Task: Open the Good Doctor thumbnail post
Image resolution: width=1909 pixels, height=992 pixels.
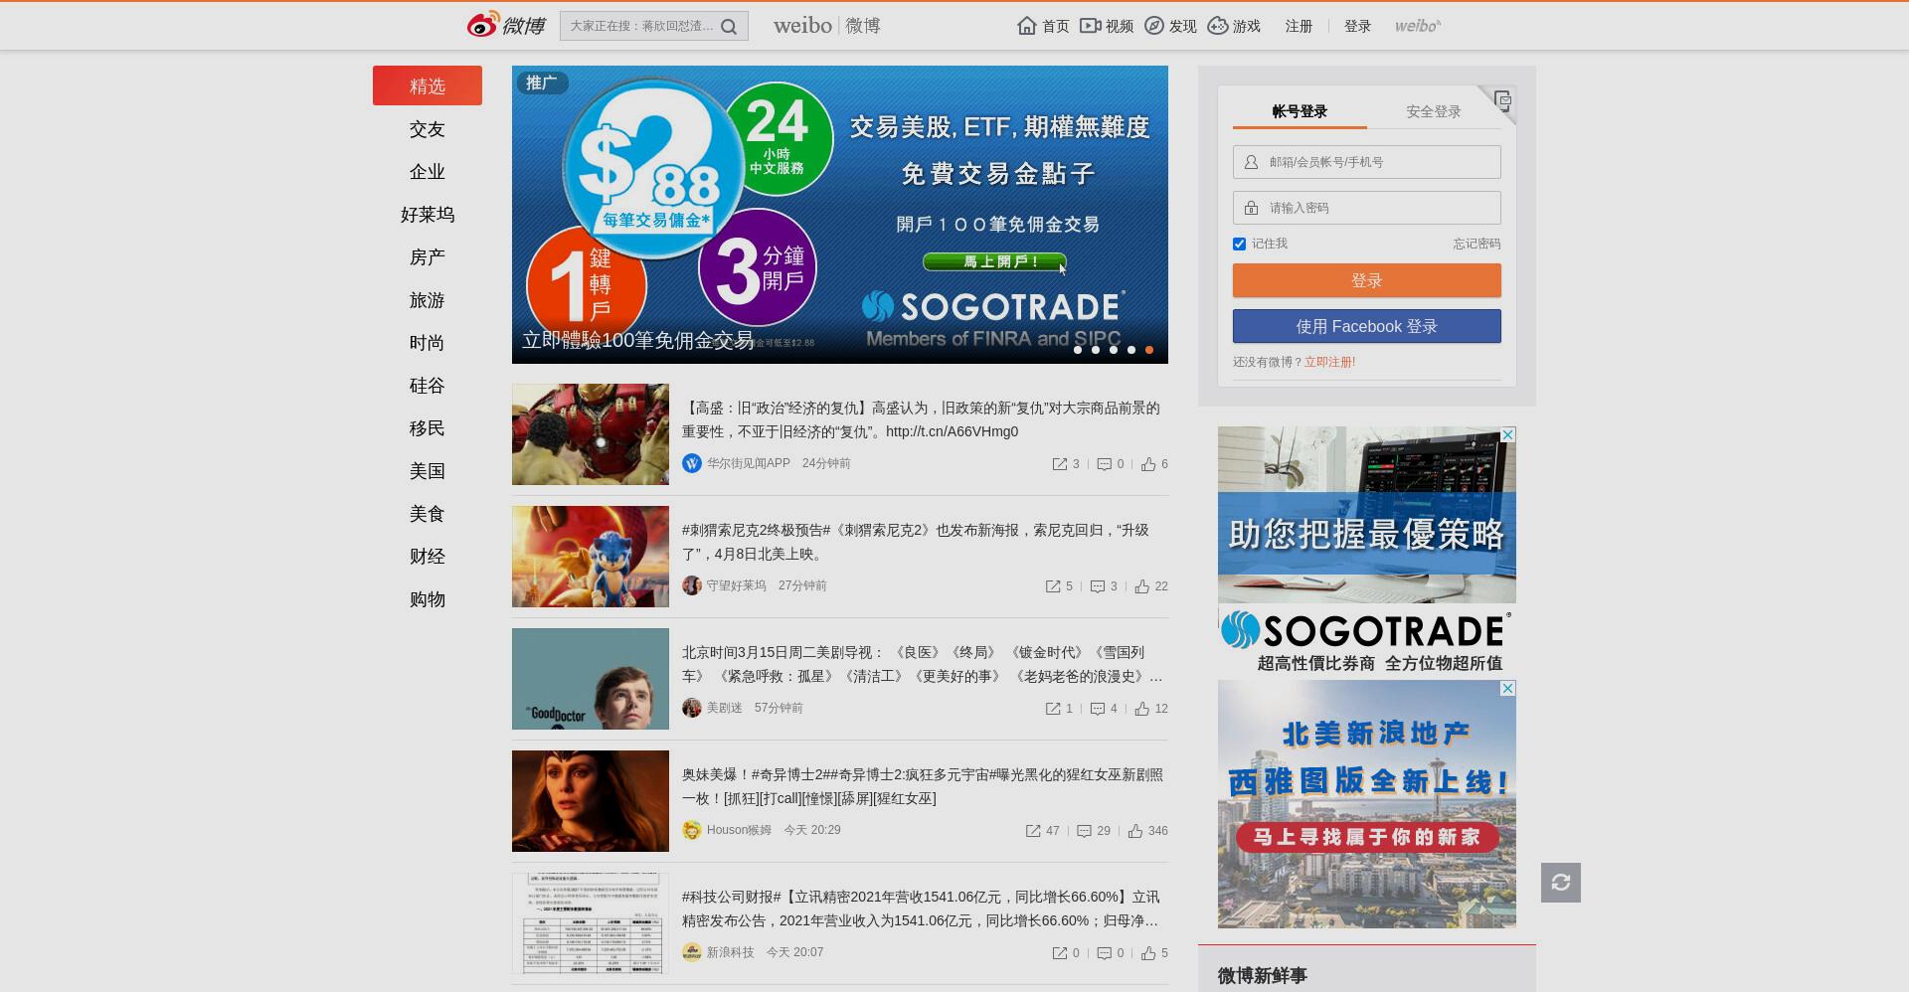Action: tap(591, 679)
